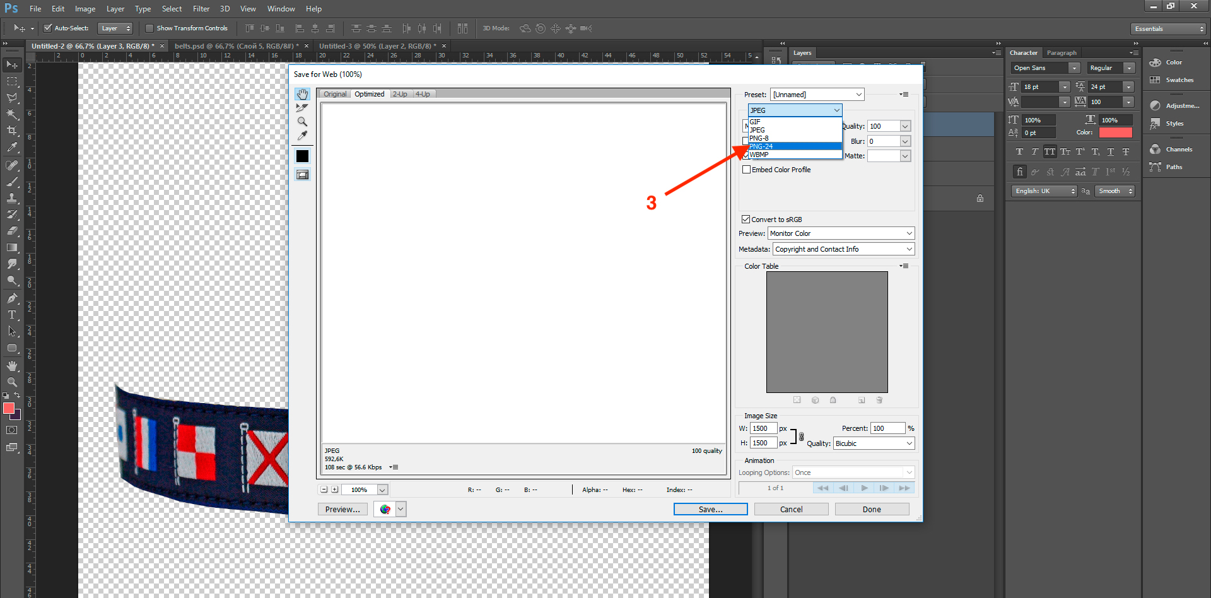This screenshot has height=598, width=1211.
Task: Click the red text Color swatch
Action: [x=1115, y=132]
